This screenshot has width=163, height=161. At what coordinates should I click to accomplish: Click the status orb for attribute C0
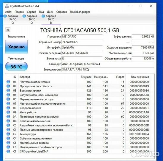8,125
